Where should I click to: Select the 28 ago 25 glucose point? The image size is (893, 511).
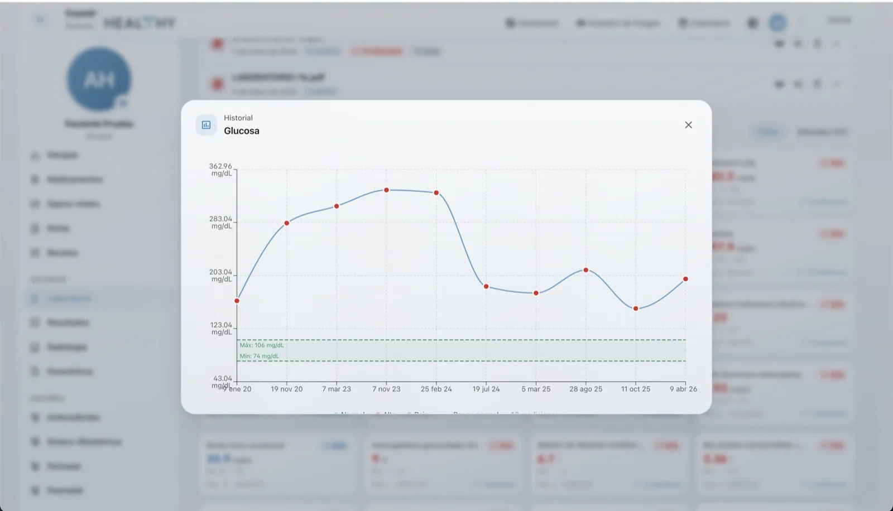pyautogui.click(x=586, y=270)
